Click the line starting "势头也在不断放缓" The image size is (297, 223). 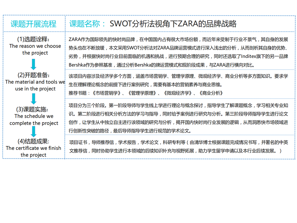[178, 48]
